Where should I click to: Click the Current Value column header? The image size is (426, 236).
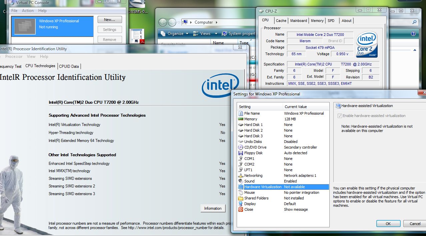[306, 107]
